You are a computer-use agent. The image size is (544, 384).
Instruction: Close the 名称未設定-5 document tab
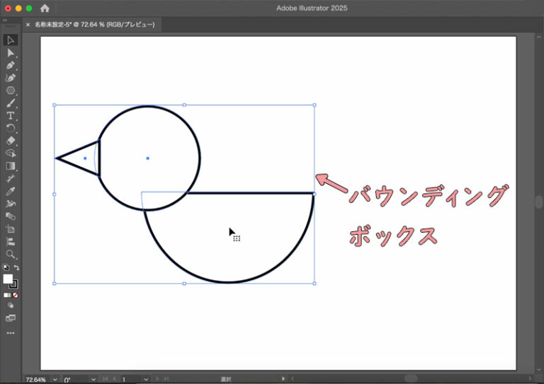click(28, 24)
